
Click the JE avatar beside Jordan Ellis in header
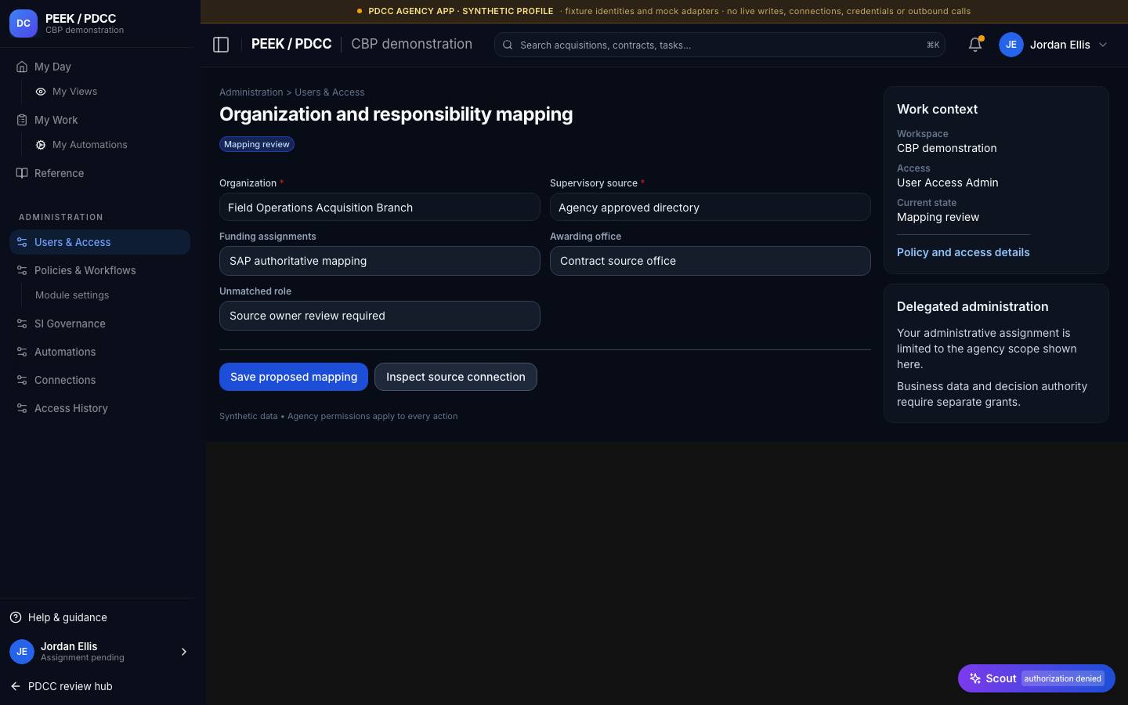pyautogui.click(x=1011, y=45)
